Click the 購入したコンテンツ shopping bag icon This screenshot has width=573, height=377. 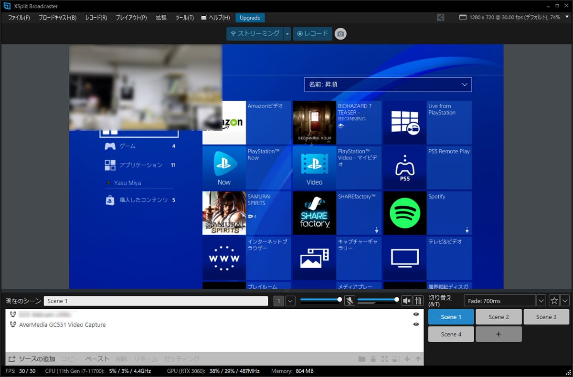click(x=110, y=200)
